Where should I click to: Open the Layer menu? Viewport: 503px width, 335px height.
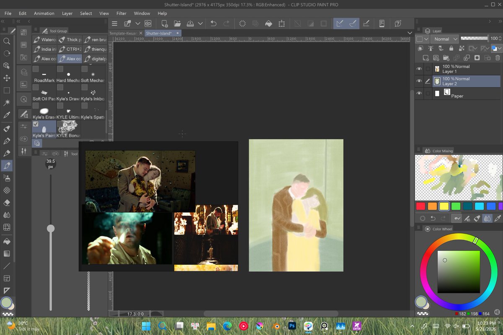pyautogui.click(x=67, y=13)
